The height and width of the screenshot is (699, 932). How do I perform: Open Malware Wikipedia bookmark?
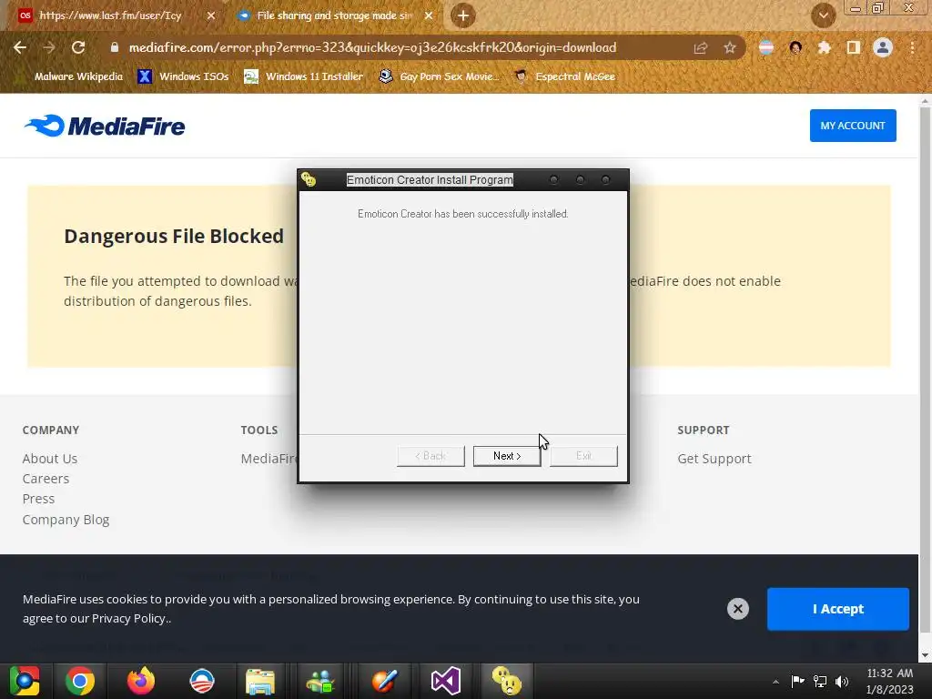[x=71, y=76]
